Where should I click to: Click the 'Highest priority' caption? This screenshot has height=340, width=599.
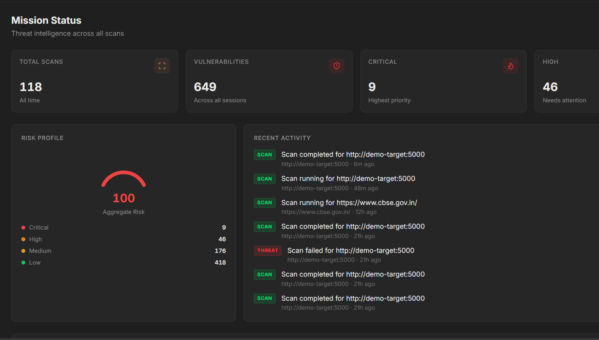389,100
